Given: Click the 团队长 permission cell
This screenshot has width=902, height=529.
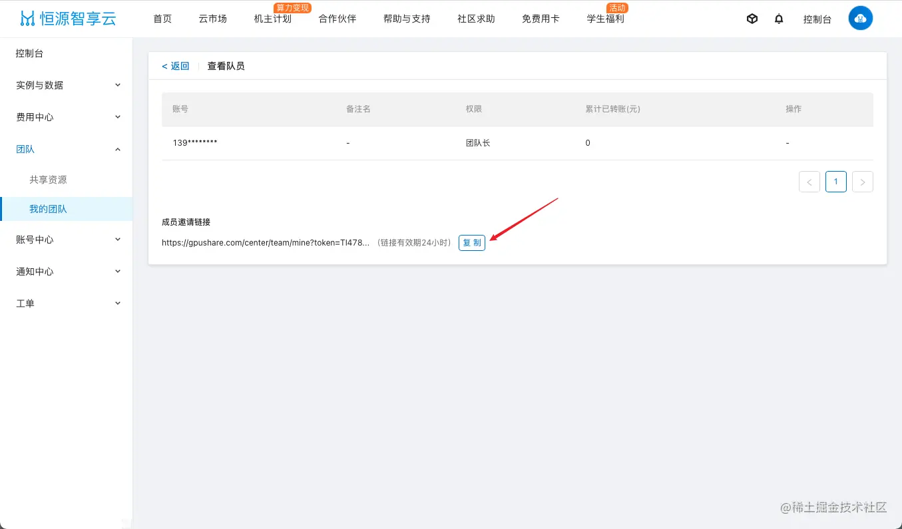Looking at the screenshot, I should click(x=478, y=143).
